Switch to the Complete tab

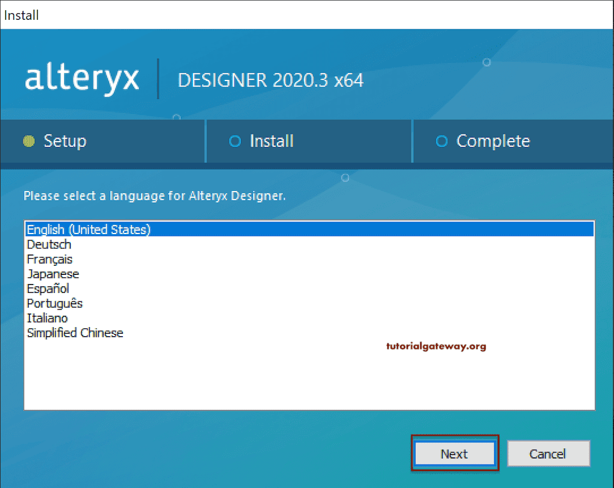pyautogui.click(x=493, y=140)
